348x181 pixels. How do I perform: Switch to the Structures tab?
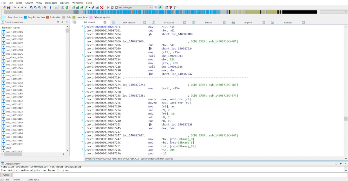click(169, 22)
